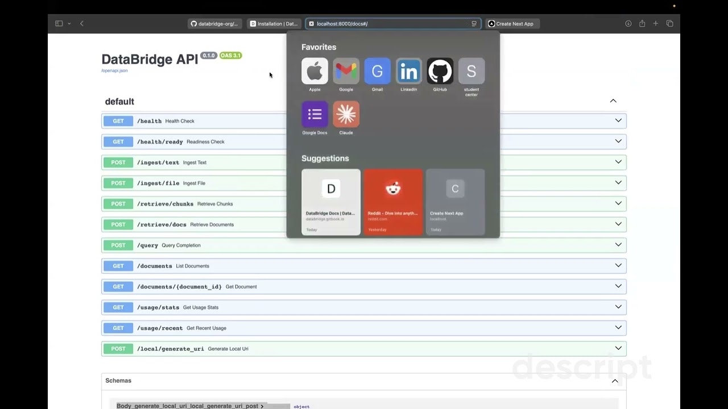Click POST badge of /retrieve/chunks row

(x=118, y=204)
